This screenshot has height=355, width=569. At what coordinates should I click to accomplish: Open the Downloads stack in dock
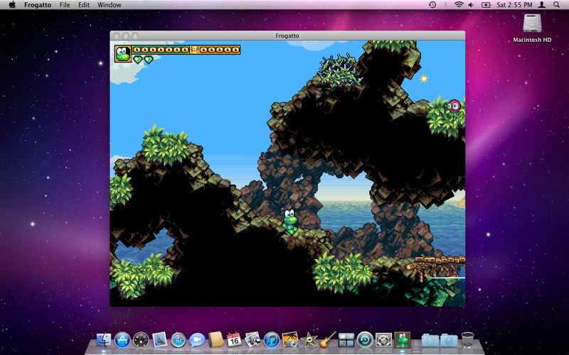click(x=449, y=341)
